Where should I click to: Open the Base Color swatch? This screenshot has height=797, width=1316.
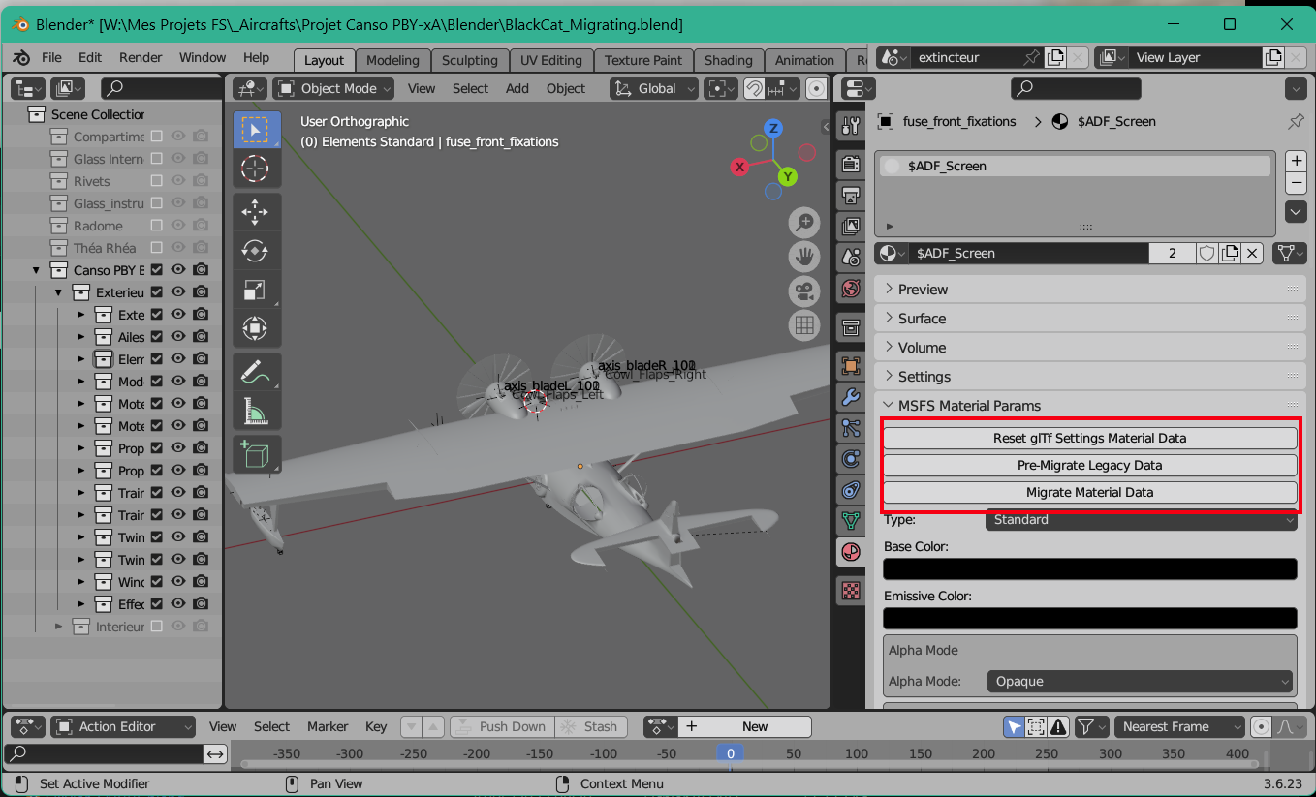coord(1089,568)
